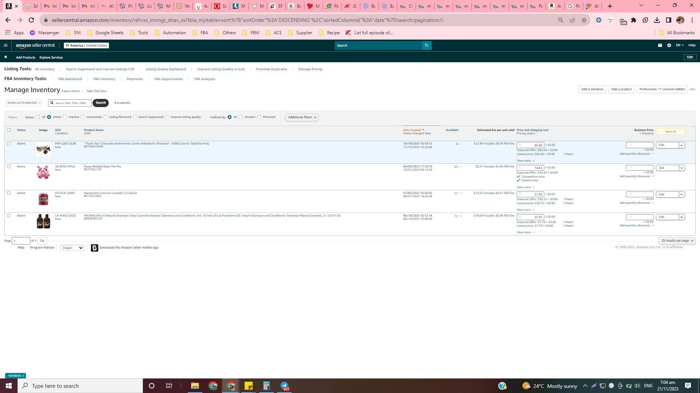Open the Action on 0 selected dropdown
Viewport: 700px width, 393px height.
point(24,103)
